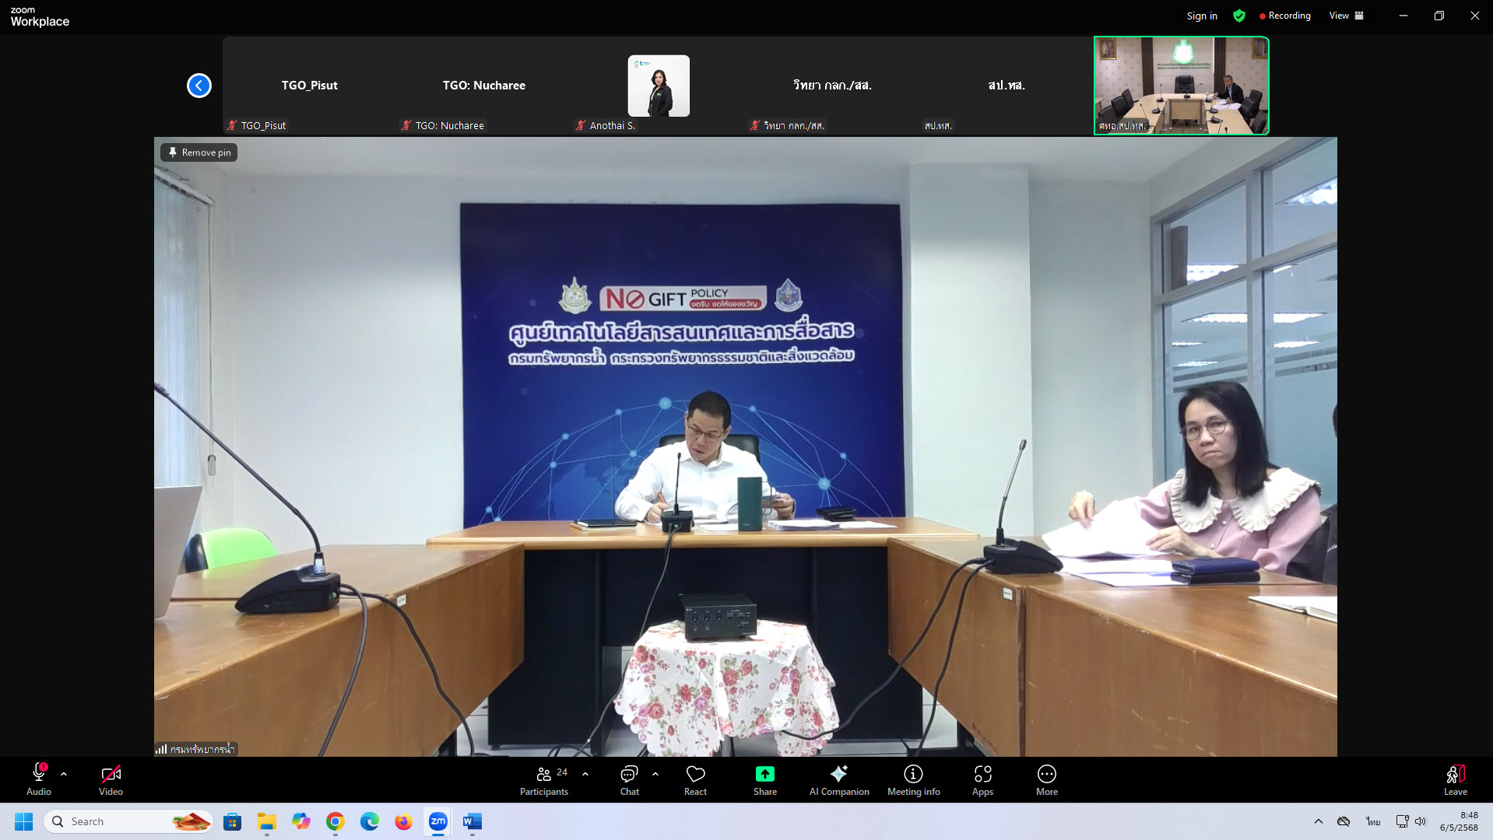Expand participants options caret
Viewport: 1493px width, 840px height.
[585, 775]
